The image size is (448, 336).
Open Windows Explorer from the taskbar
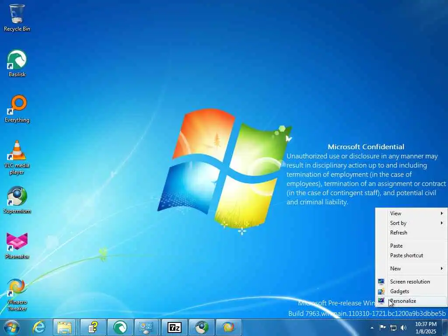[64, 327]
